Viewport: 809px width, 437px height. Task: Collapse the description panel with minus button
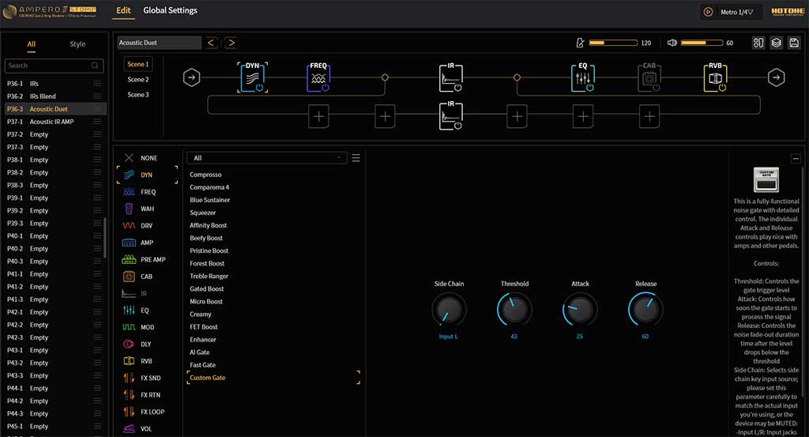[x=796, y=158]
